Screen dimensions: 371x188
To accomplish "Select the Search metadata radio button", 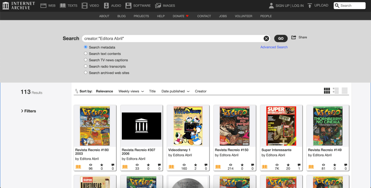I will point(86,47).
